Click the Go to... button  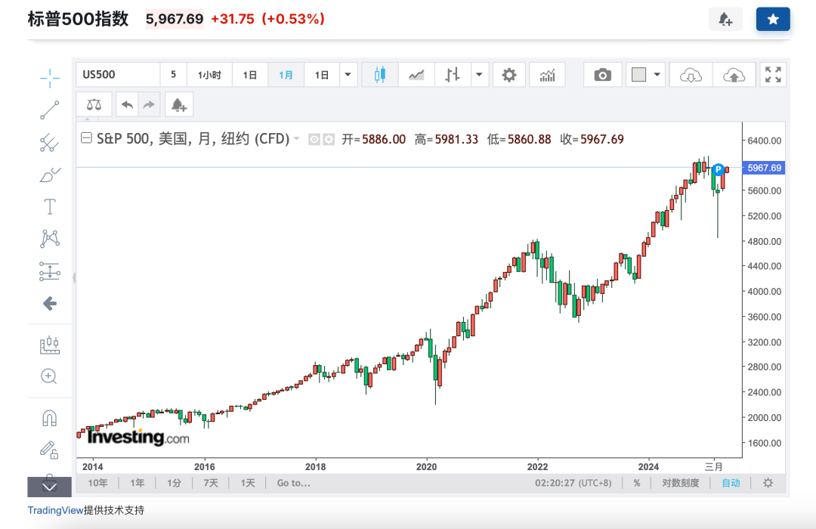point(293,483)
